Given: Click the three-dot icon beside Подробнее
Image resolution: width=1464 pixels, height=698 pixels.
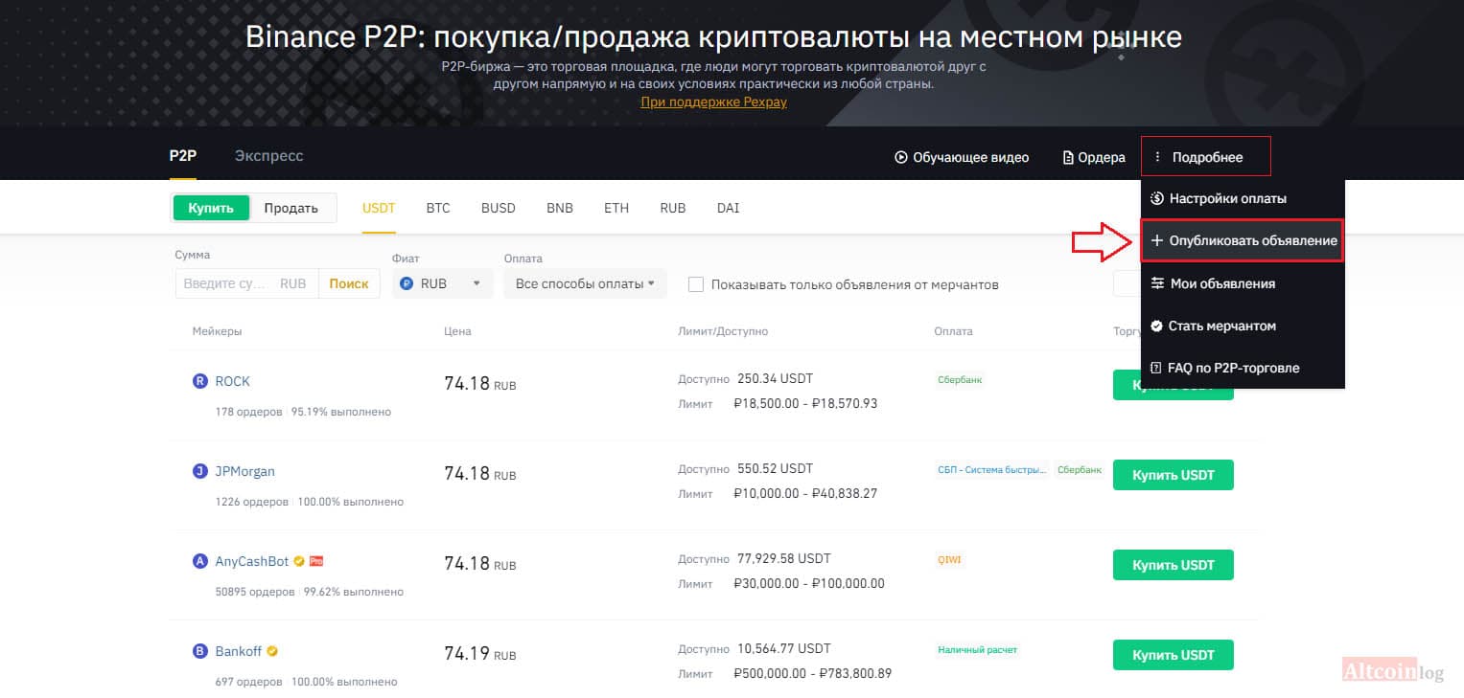Looking at the screenshot, I should pos(1158,157).
